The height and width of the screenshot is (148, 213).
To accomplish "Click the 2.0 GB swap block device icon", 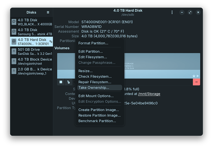I will point(14,71).
